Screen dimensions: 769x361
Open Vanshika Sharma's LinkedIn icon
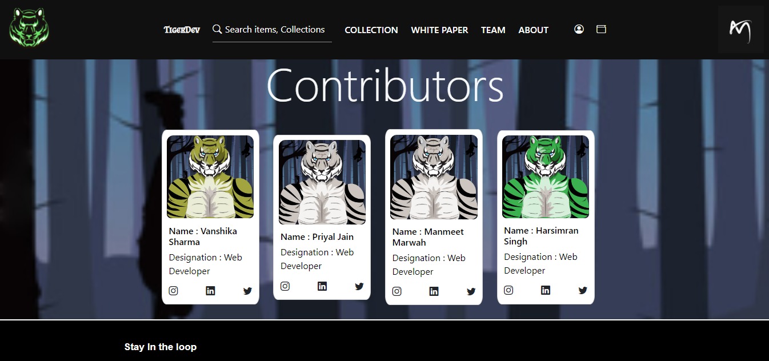point(210,291)
